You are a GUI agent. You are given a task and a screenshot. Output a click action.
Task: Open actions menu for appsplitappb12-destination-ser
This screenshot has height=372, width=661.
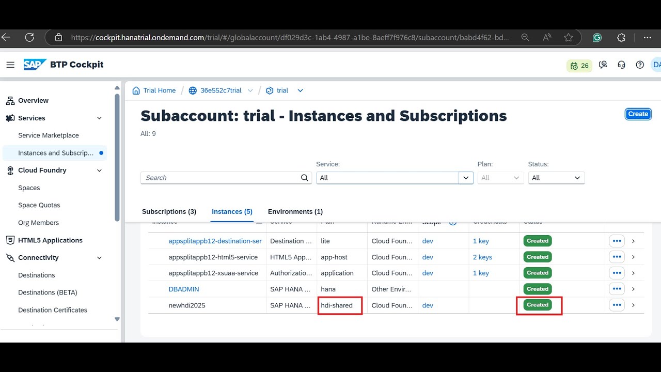click(x=617, y=241)
